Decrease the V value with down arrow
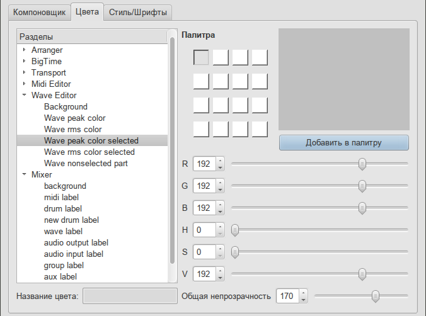This screenshot has height=316, width=426. (x=220, y=278)
